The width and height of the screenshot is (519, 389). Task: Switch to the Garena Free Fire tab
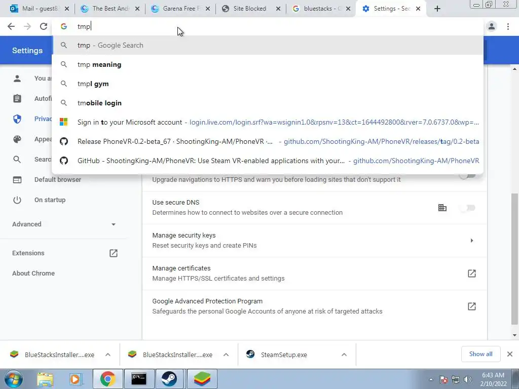coord(181,9)
